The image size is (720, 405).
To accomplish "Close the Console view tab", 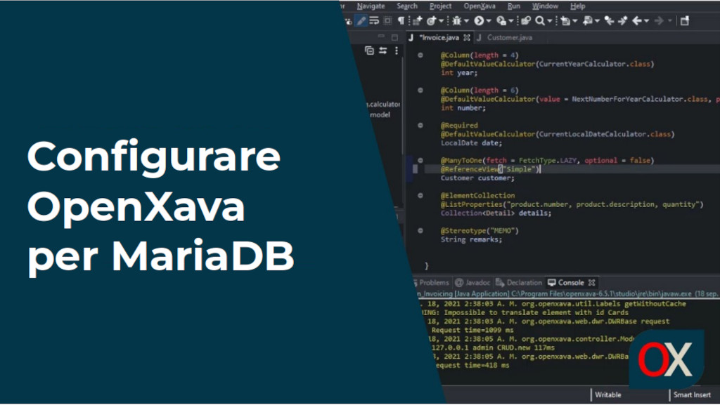I will [x=592, y=283].
